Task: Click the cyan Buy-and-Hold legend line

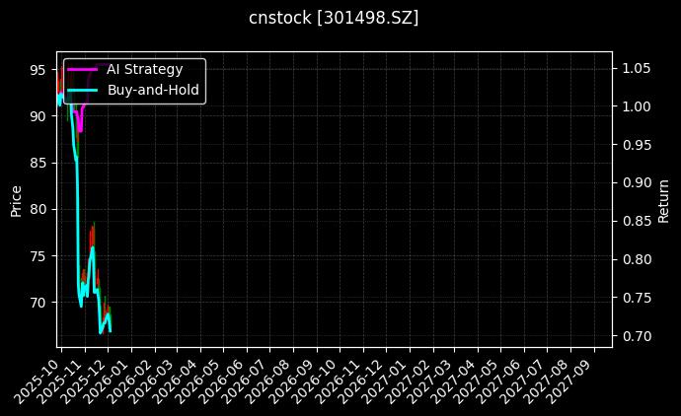Action: [x=83, y=91]
